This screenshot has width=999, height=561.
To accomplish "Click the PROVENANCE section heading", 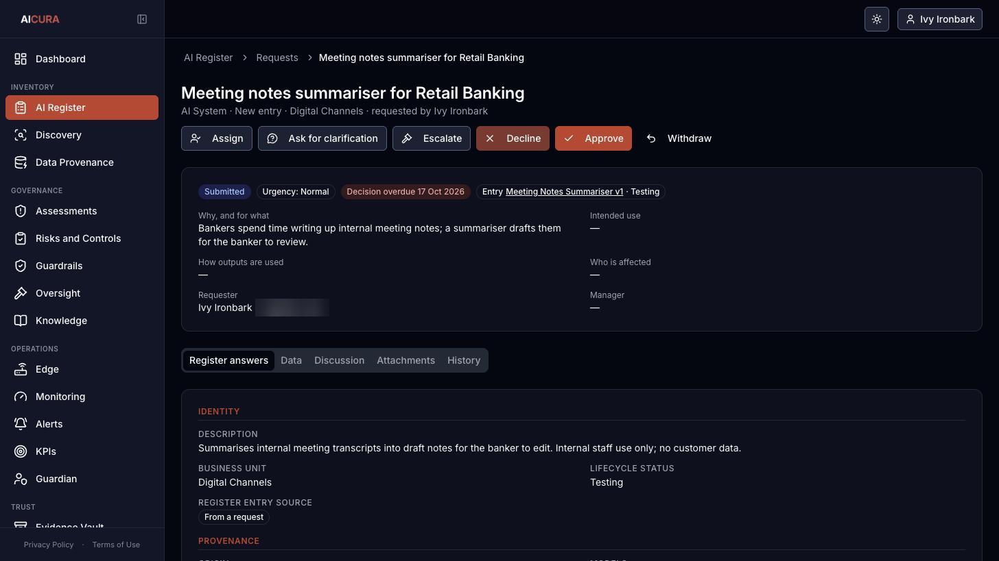I will [228, 541].
